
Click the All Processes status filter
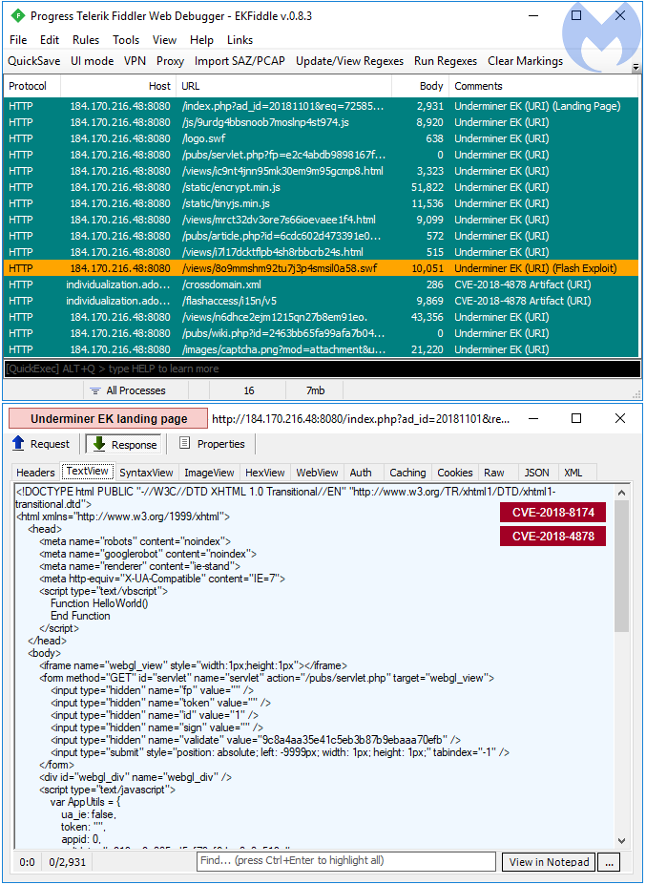(135, 390)
